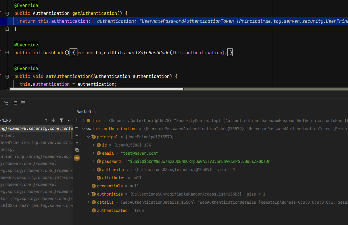Open frames filter dropdown arrow
Viewport: 348px width, 225px height.
click(x=69, y=120)
